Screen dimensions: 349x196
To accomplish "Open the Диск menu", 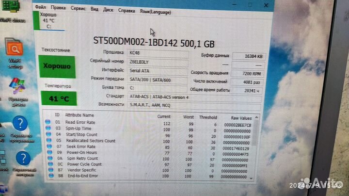I will coord(108,10).
